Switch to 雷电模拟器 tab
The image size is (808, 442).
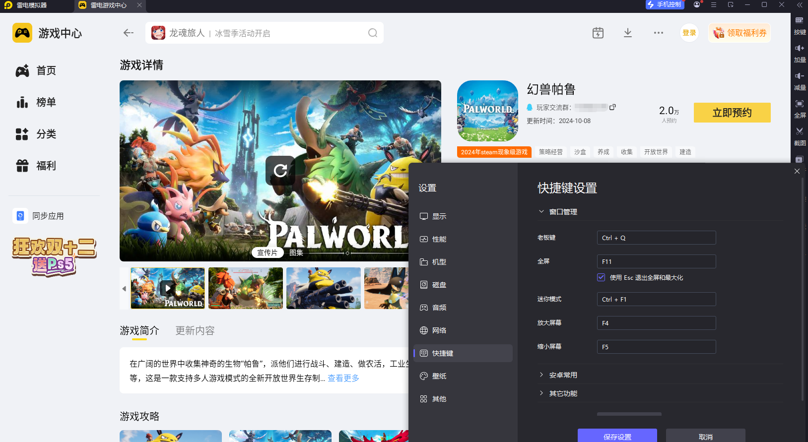pos(26,5)
